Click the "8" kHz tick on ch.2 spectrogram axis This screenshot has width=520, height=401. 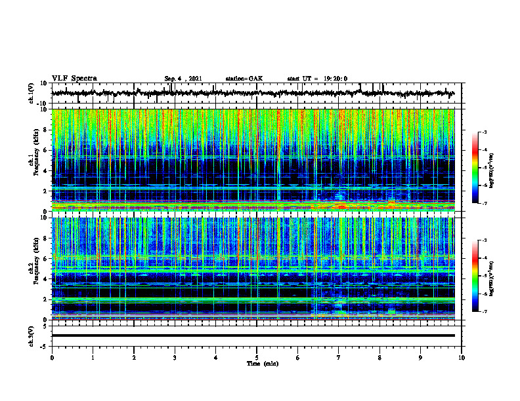click(x=46, y=239)
